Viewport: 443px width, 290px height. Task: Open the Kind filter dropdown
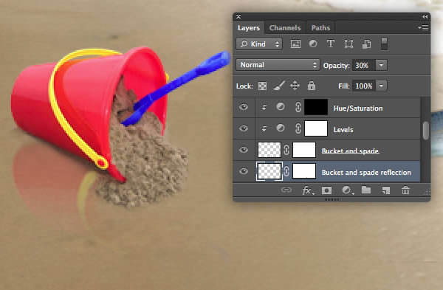(x=259, y=44)
